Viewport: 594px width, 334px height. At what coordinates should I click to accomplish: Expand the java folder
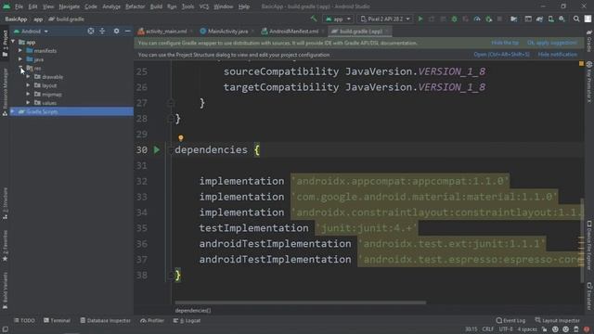[x=20, y=59]
